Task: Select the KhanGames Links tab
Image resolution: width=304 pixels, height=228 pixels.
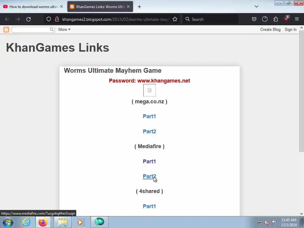Action: 100,7
